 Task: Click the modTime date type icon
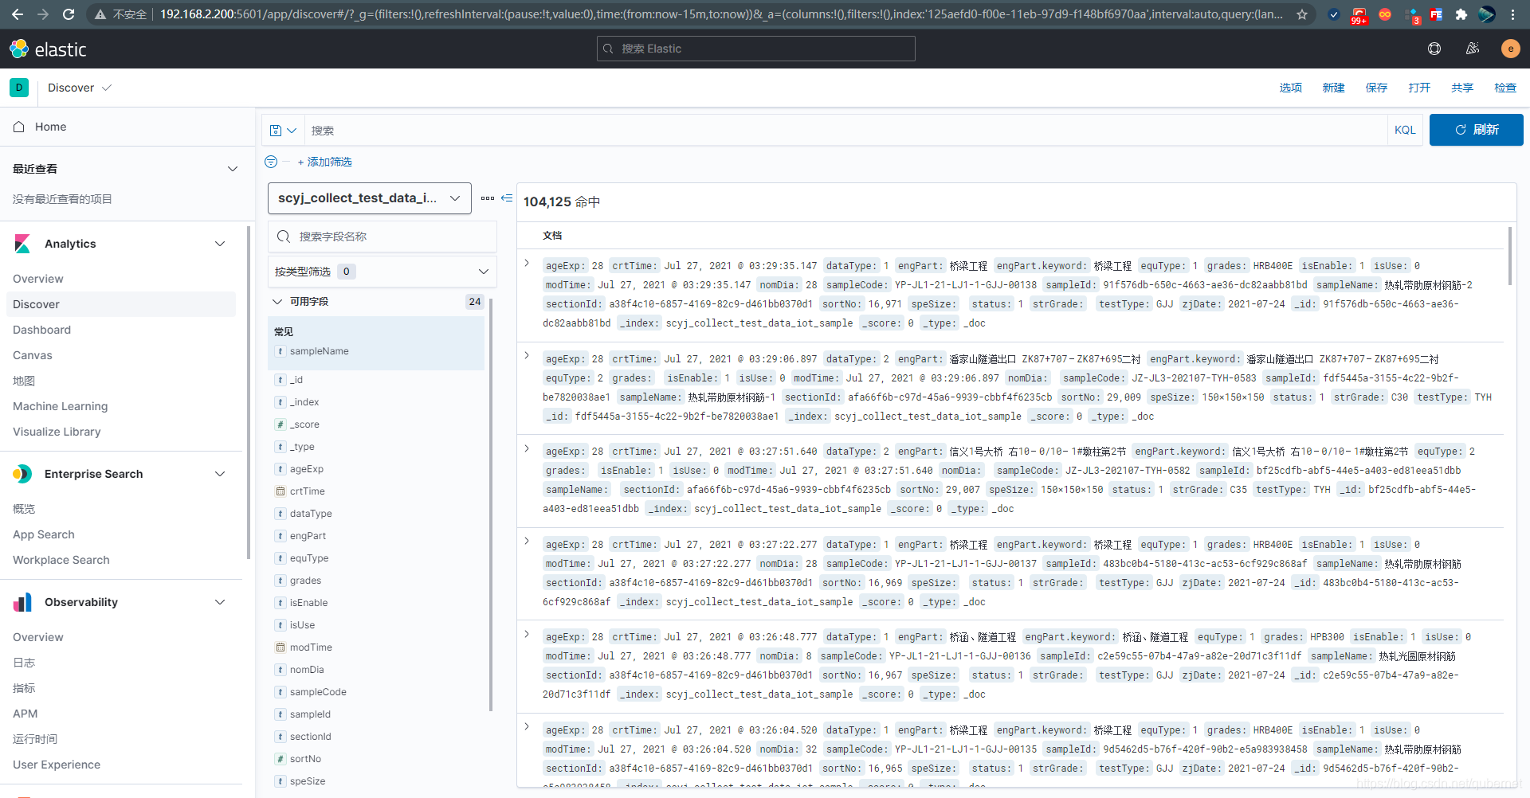click(x=280, y=647)
